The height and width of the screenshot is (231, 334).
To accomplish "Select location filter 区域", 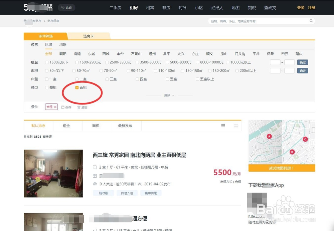I will point(48,44).
